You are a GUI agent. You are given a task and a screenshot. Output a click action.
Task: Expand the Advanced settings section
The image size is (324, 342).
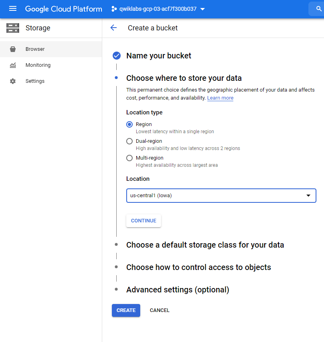177,290
